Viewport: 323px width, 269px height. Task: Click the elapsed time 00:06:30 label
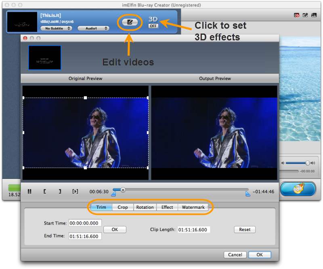(x=99, y=192)
